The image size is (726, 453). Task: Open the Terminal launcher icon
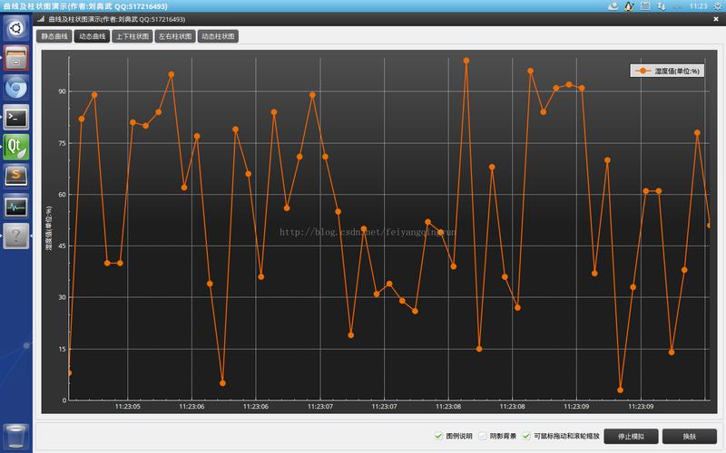[x=16, y=117]
